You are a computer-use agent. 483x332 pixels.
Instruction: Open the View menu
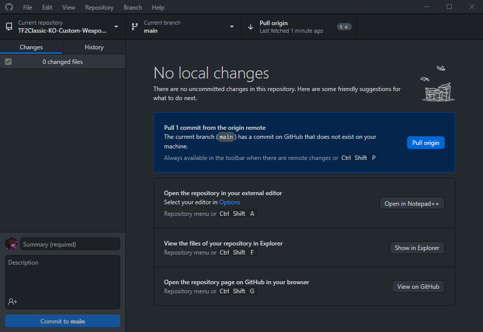[x=69, y=7]
